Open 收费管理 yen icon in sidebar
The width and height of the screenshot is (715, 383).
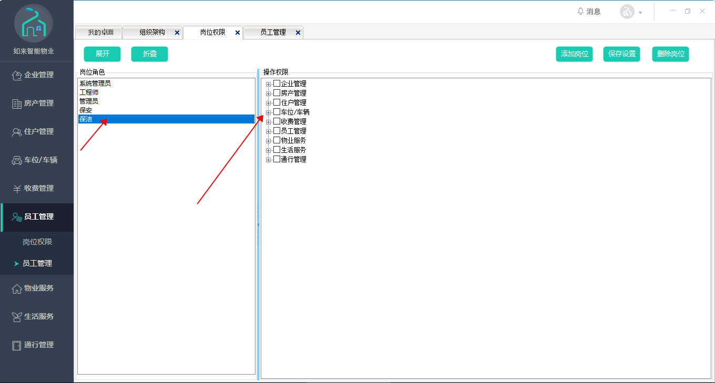[17, 189]
